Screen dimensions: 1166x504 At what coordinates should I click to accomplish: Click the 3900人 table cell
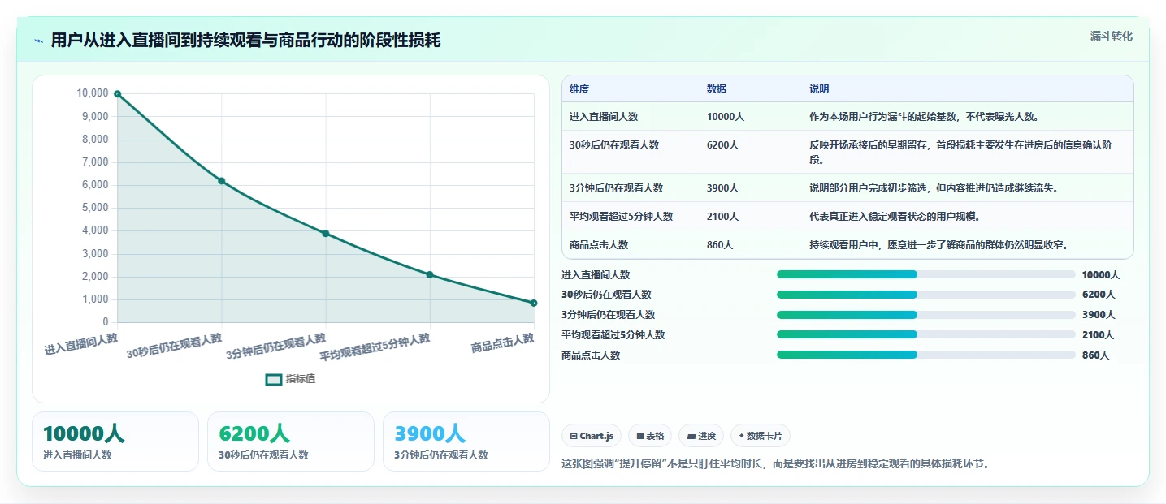722,188
